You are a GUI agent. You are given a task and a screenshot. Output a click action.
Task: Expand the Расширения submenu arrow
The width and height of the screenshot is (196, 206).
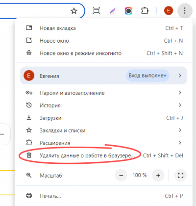click(180, 143)
